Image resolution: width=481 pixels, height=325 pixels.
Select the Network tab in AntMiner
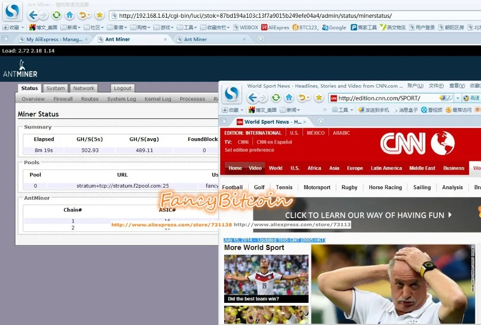(x=84, y=88)
